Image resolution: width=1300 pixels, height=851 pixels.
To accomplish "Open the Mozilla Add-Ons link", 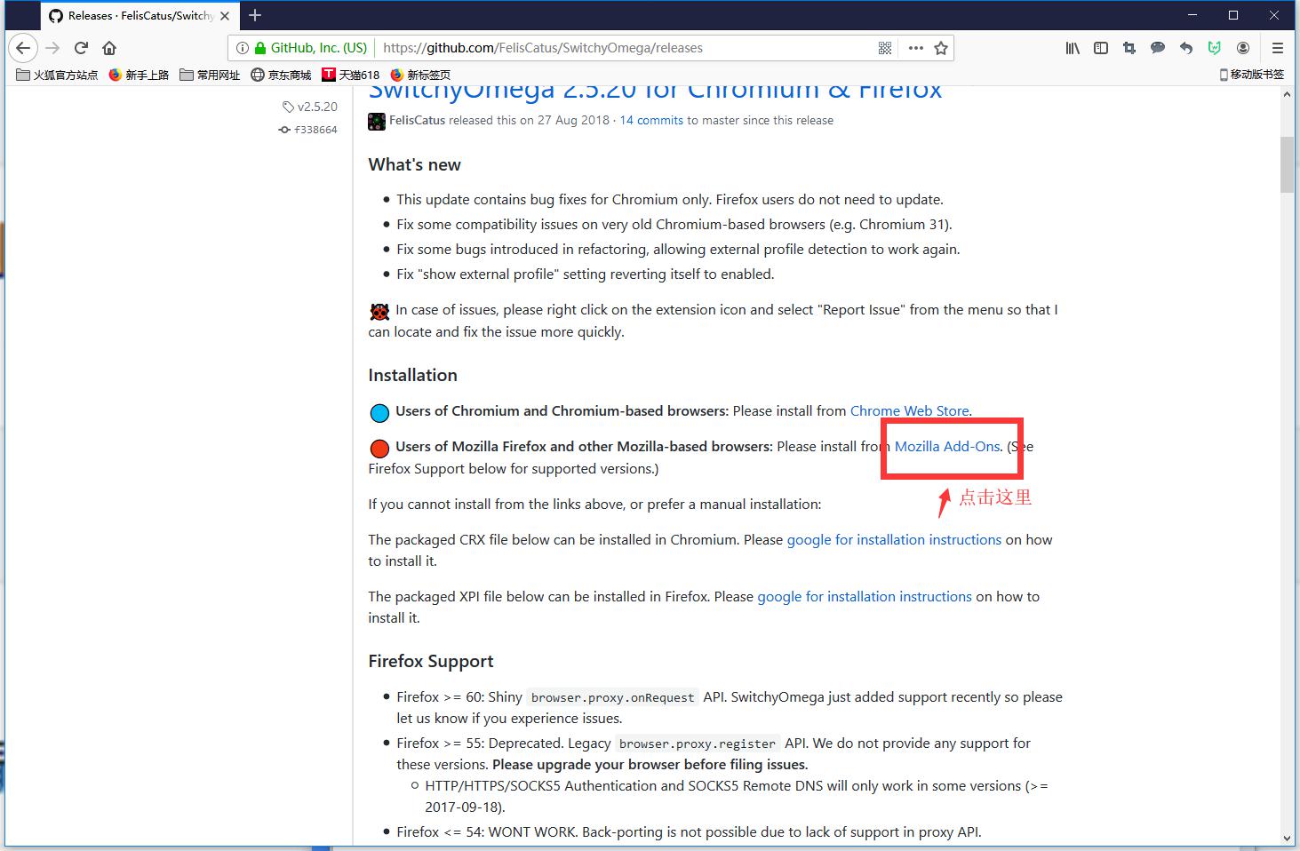I will coord(947,447).
